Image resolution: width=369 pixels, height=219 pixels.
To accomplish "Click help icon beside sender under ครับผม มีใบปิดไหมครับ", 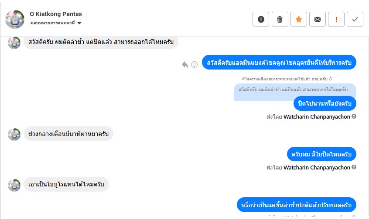I will (x=354, y=167).
